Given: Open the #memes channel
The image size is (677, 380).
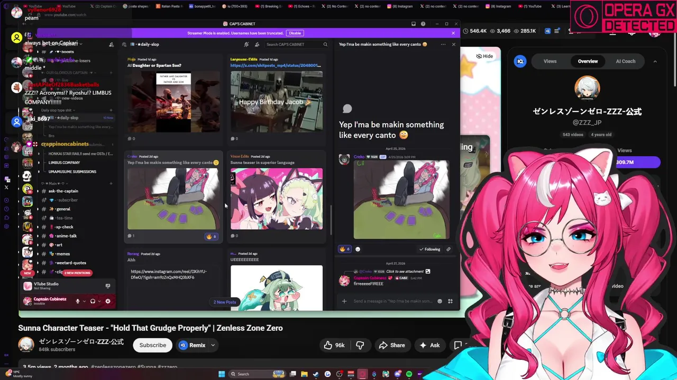Looking at the screenshot, I should pyautogui.click(x=62, y=254).
